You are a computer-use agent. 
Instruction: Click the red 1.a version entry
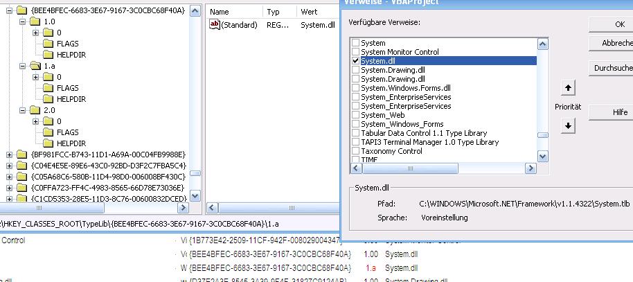click(371, 268)
